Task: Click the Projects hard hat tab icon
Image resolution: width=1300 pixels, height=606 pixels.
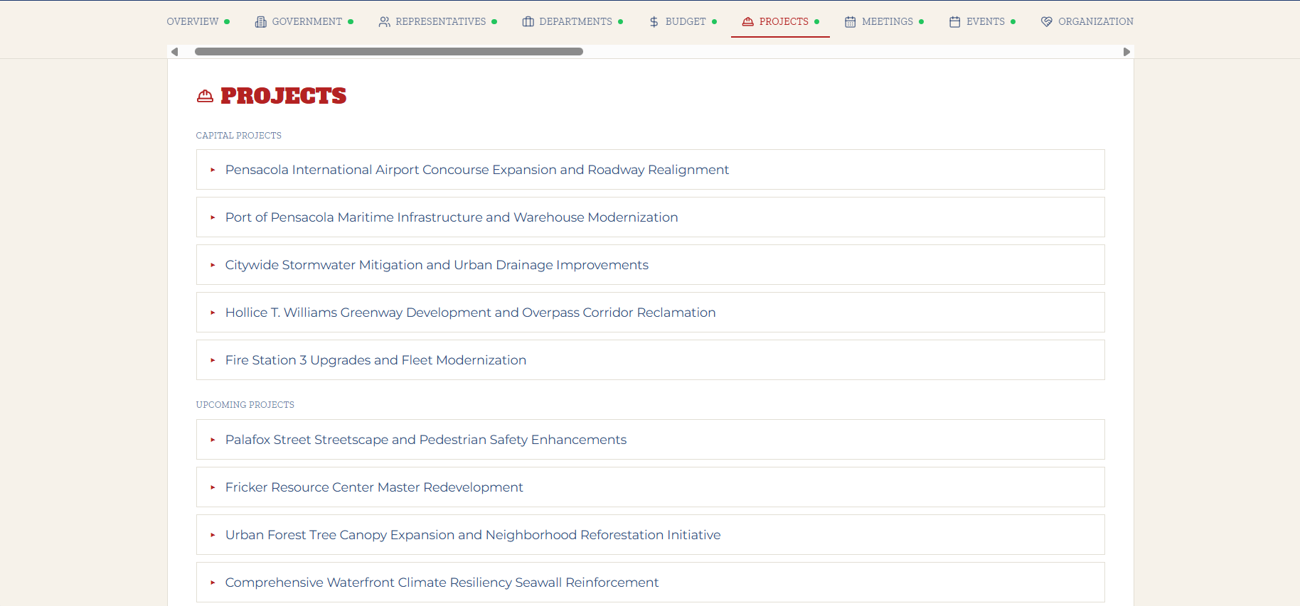Action: pos(747,22)
